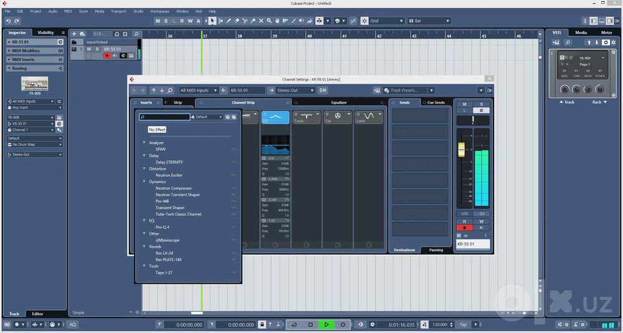Switch to the Editor tab at bottom left
This screenshot has height=333, width=623.
pos(37,314)
